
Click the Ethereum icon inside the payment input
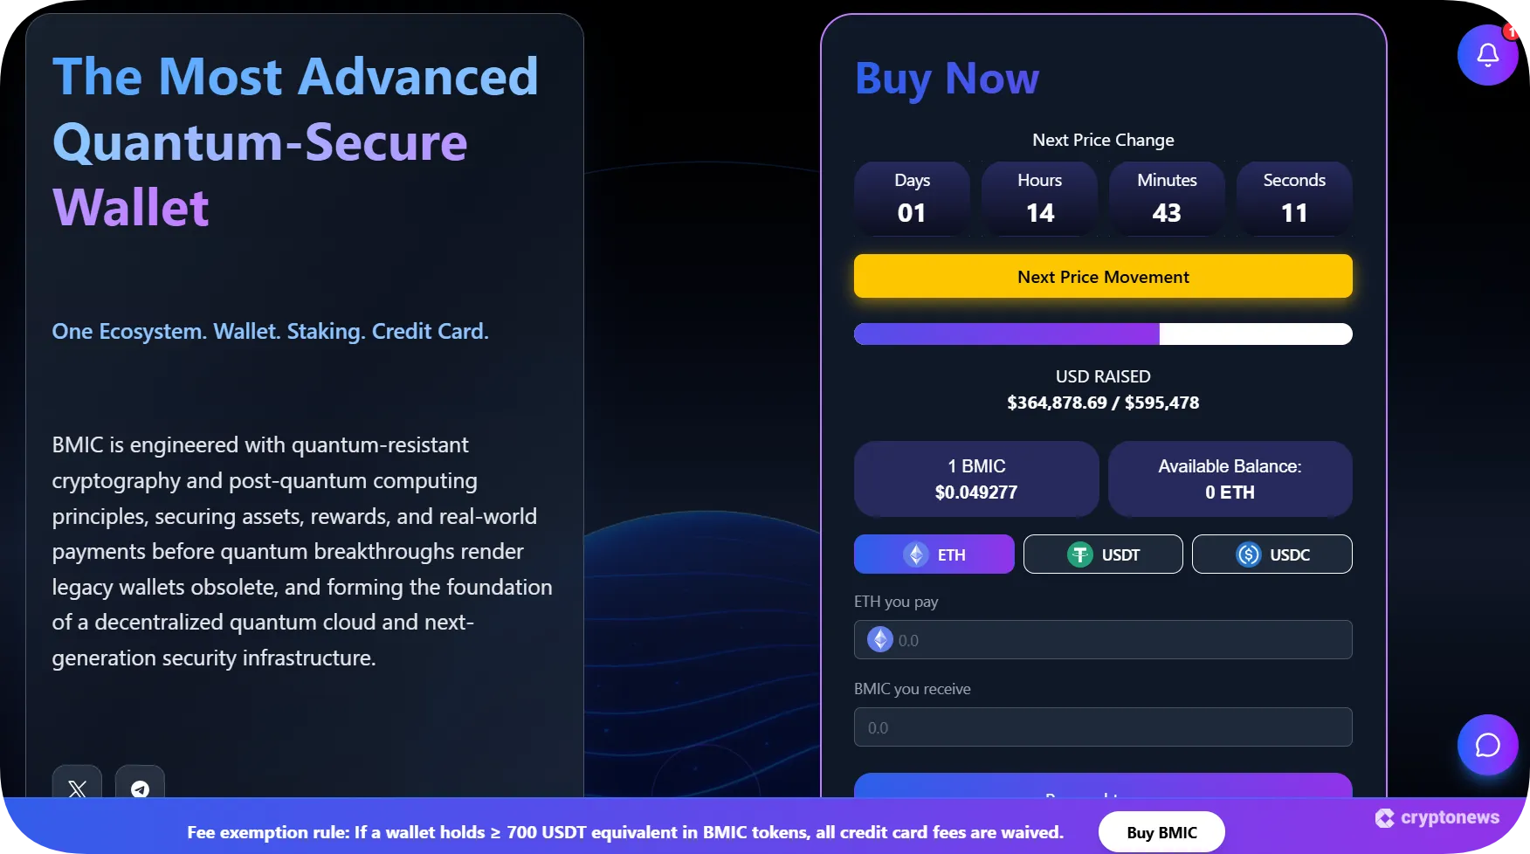click(x=879, y=640)
